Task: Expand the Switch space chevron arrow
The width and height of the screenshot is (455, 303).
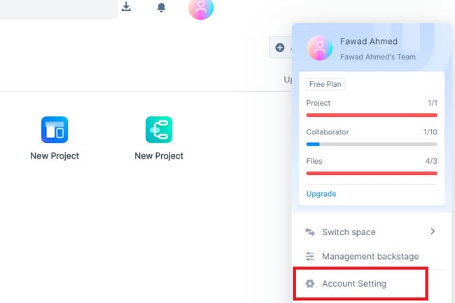Action: 433,232
